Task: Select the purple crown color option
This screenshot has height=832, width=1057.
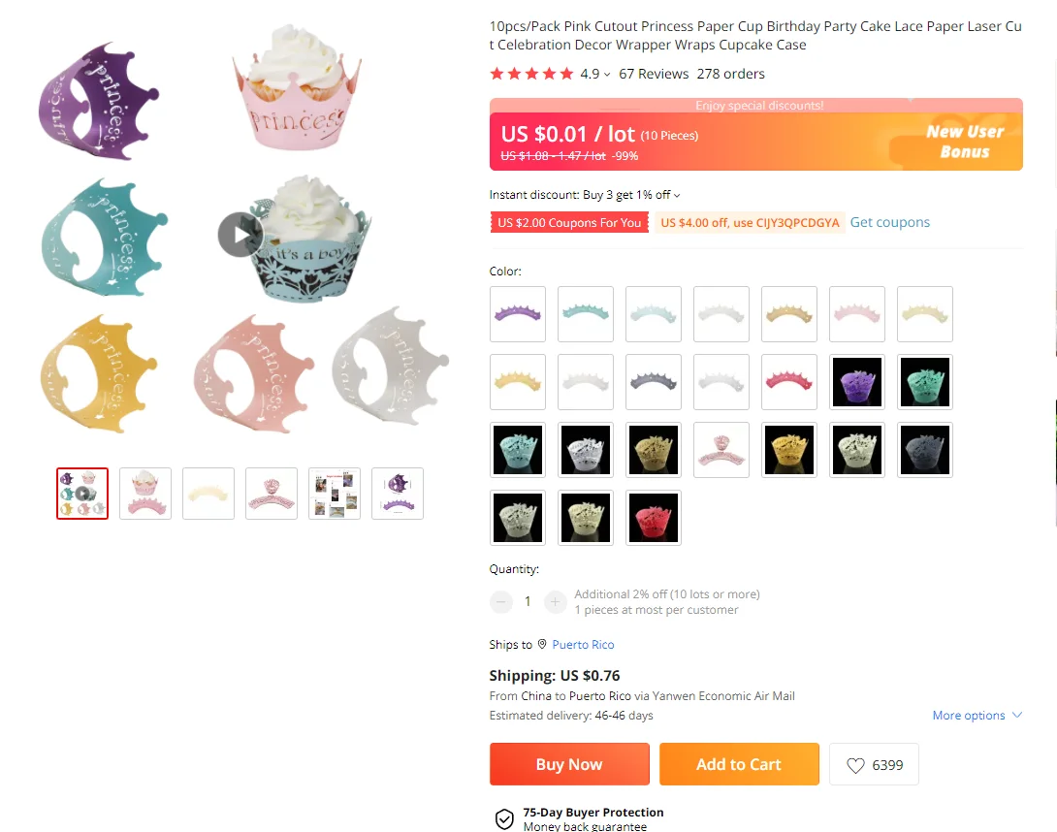Action: tap(518, 313)
